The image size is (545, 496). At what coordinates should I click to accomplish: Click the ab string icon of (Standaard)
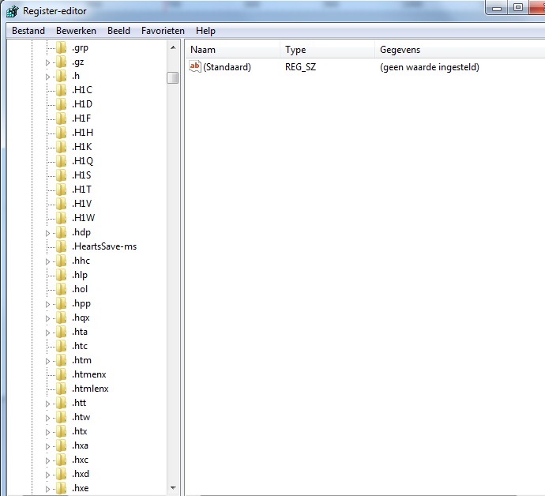tap(195, 66)
